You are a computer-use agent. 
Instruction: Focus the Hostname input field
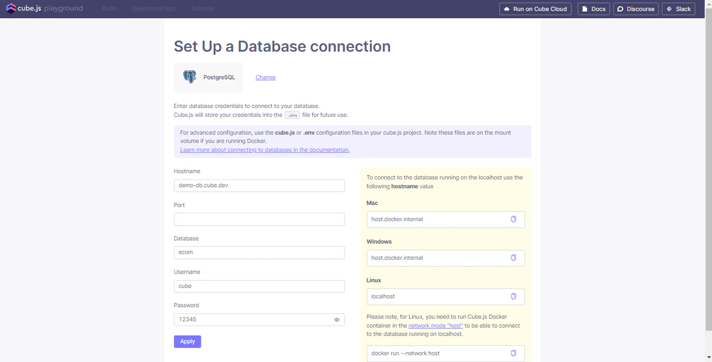[x=259, y=186]
